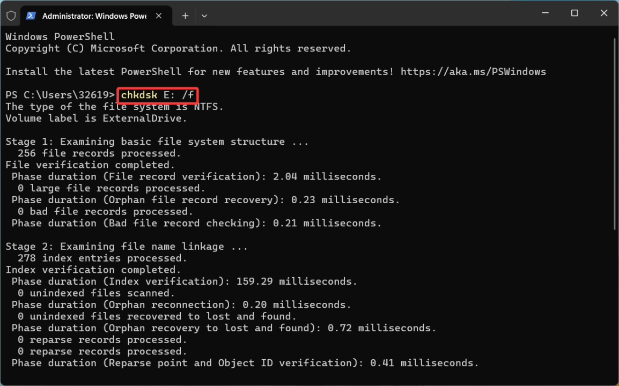Viewport: 619px width, 386px height.
Task: Close the Administrator PowerShell tab
Action: click(159, 16)
